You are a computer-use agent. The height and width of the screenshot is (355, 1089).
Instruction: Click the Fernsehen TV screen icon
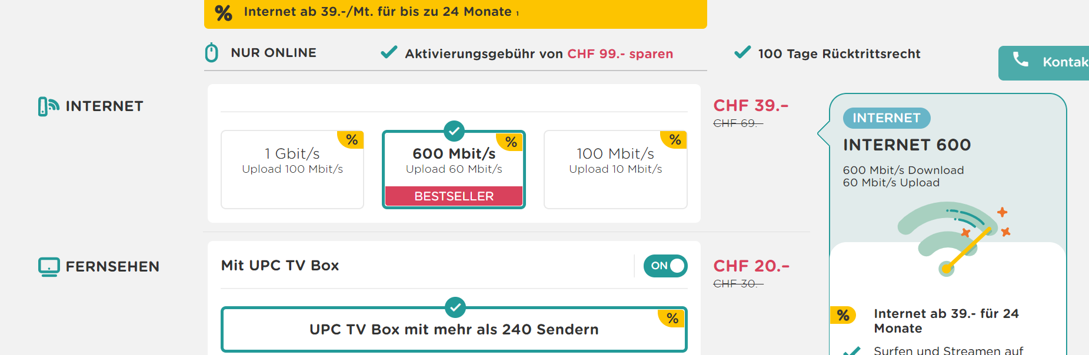coord(49,267)
